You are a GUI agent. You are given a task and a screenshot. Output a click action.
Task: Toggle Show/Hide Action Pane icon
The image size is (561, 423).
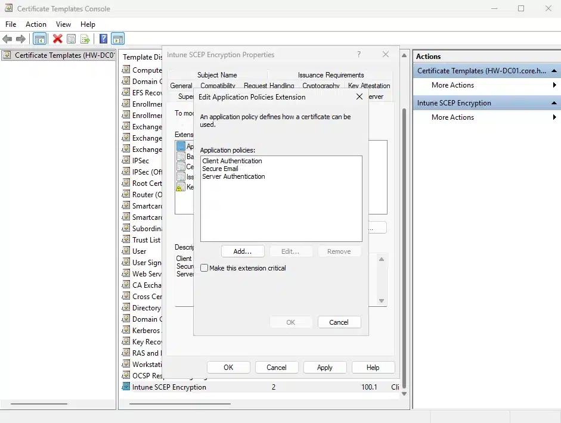(117, 39)
